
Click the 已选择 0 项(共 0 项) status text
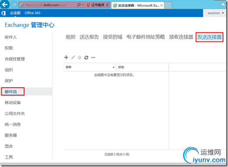[117, 154]
